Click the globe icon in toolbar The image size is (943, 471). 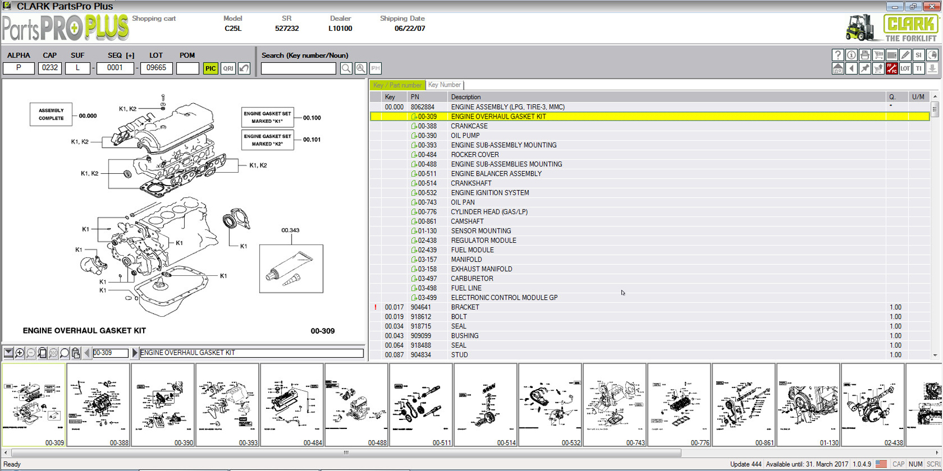(x=932, y=55)
